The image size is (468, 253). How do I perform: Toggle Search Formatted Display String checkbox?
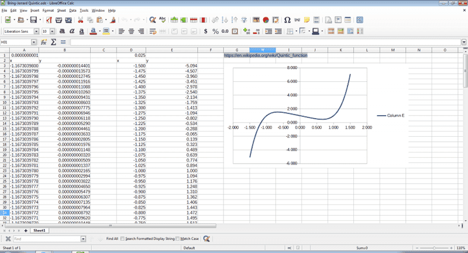click(x=122, y=239)
